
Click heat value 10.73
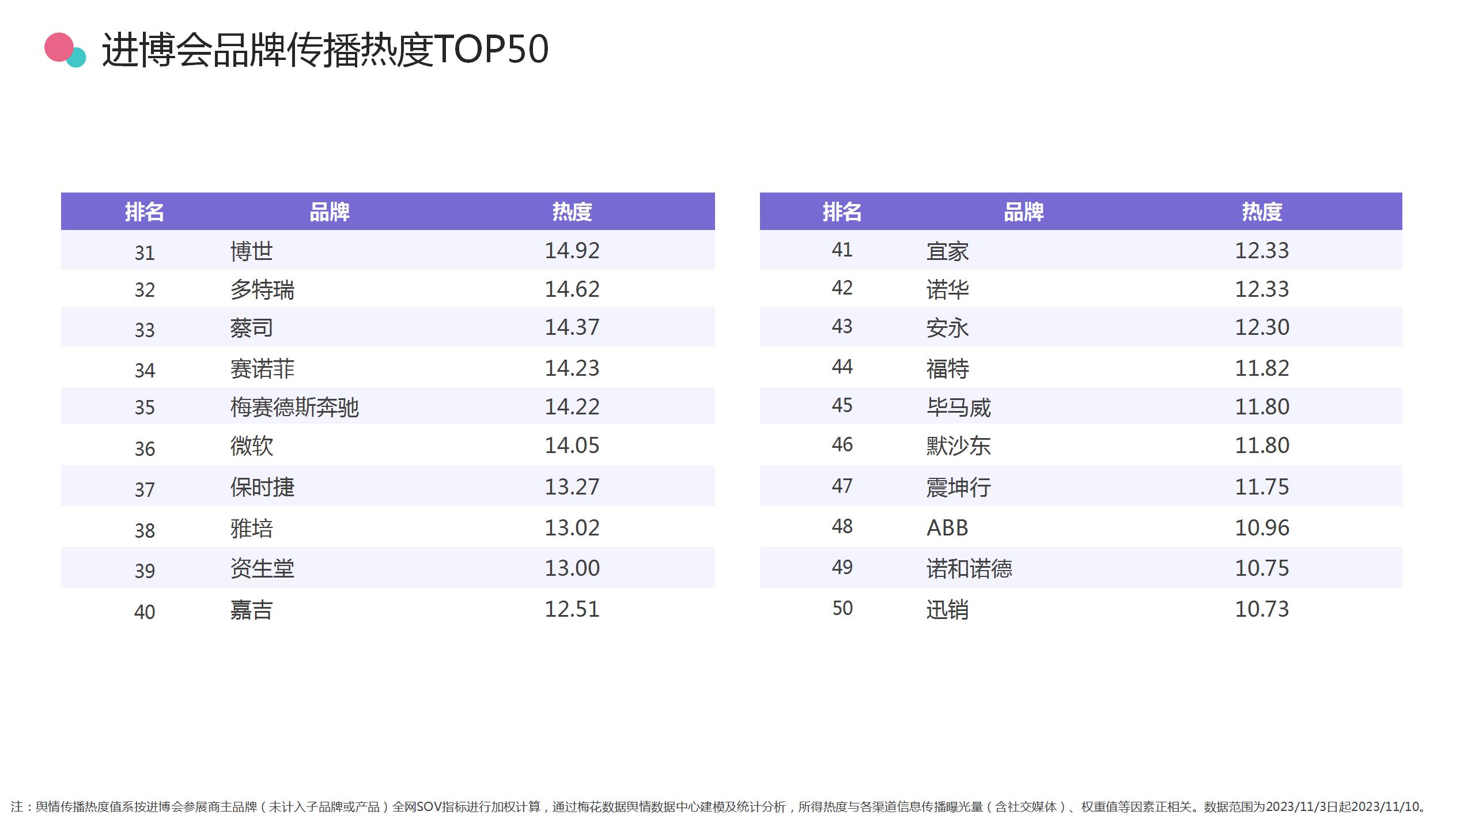1262,609
